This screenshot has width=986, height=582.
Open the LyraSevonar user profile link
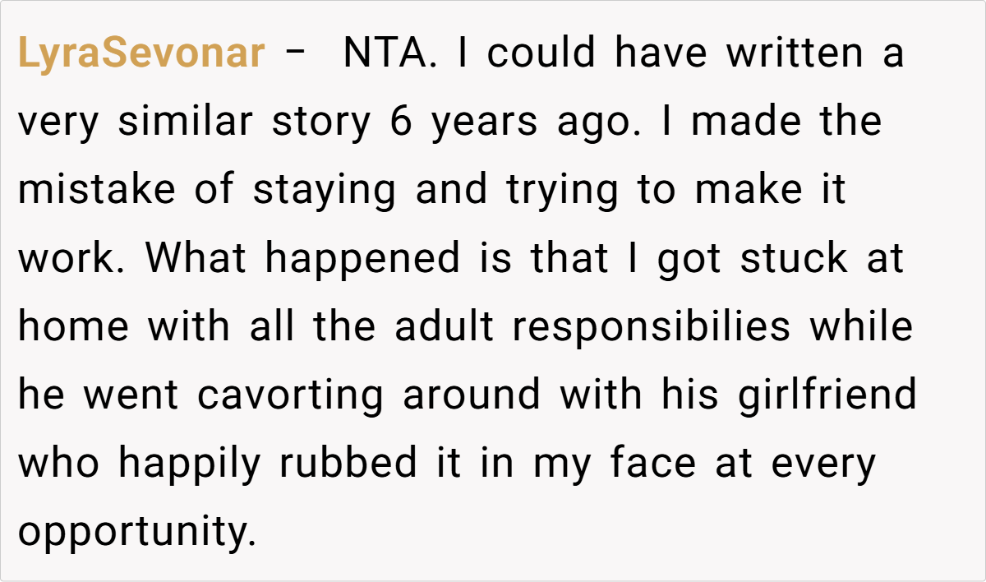pos(141,54)
